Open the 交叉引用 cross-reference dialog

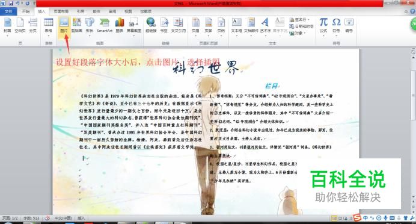(179, 26)
